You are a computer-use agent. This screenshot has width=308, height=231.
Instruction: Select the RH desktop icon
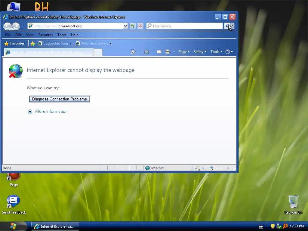point(42,6)
